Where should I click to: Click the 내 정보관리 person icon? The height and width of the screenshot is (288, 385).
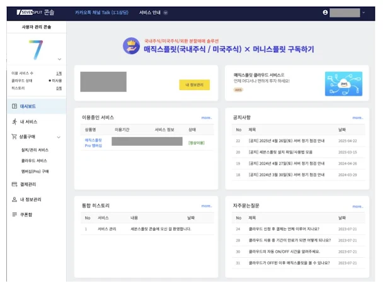click(14, 199)
